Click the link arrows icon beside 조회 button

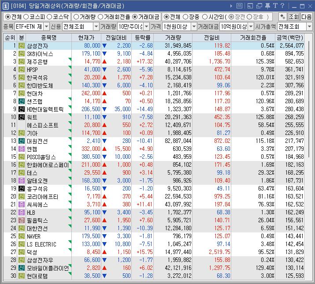[283, 17]
